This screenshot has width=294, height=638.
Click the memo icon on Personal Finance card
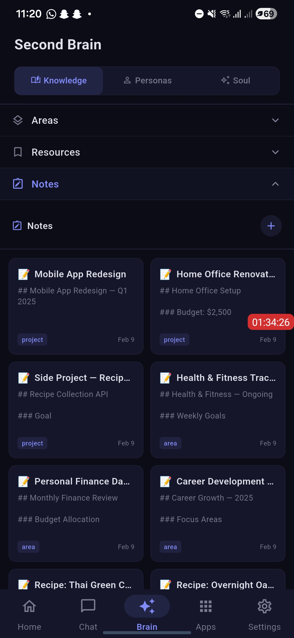(24, 481)
